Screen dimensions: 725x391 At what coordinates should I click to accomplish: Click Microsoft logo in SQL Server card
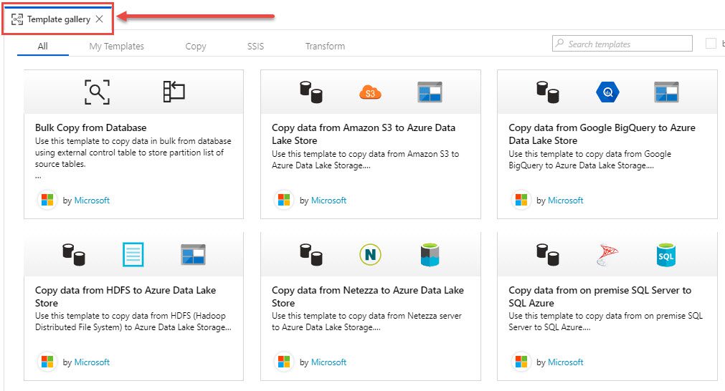point(521,362)
